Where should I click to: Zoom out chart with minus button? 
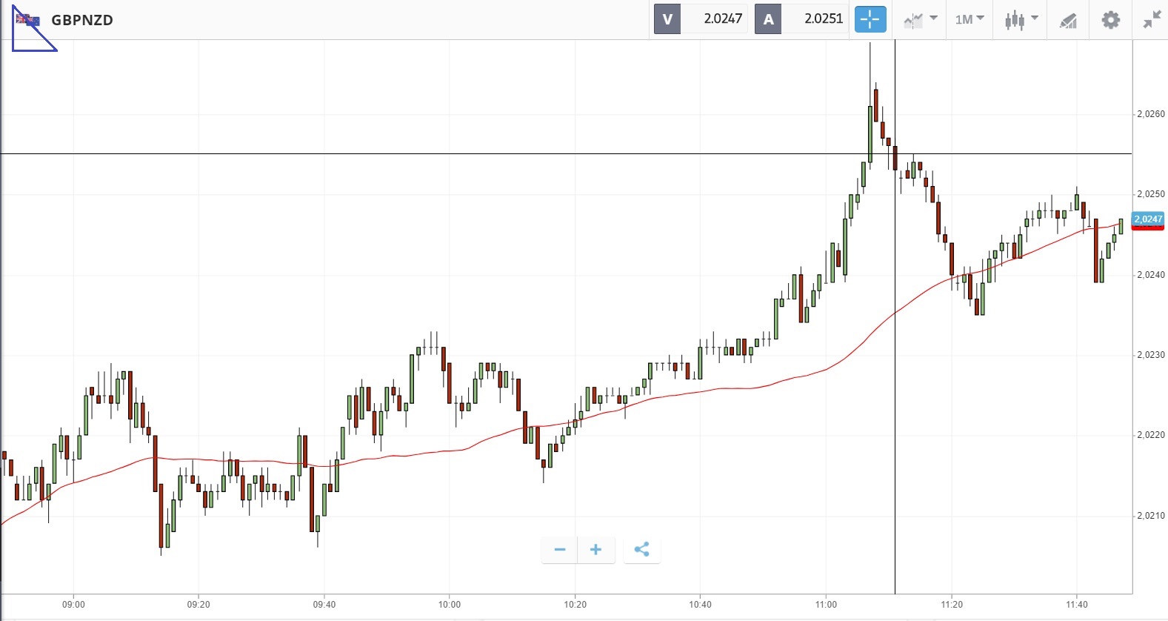pos(560,550)
